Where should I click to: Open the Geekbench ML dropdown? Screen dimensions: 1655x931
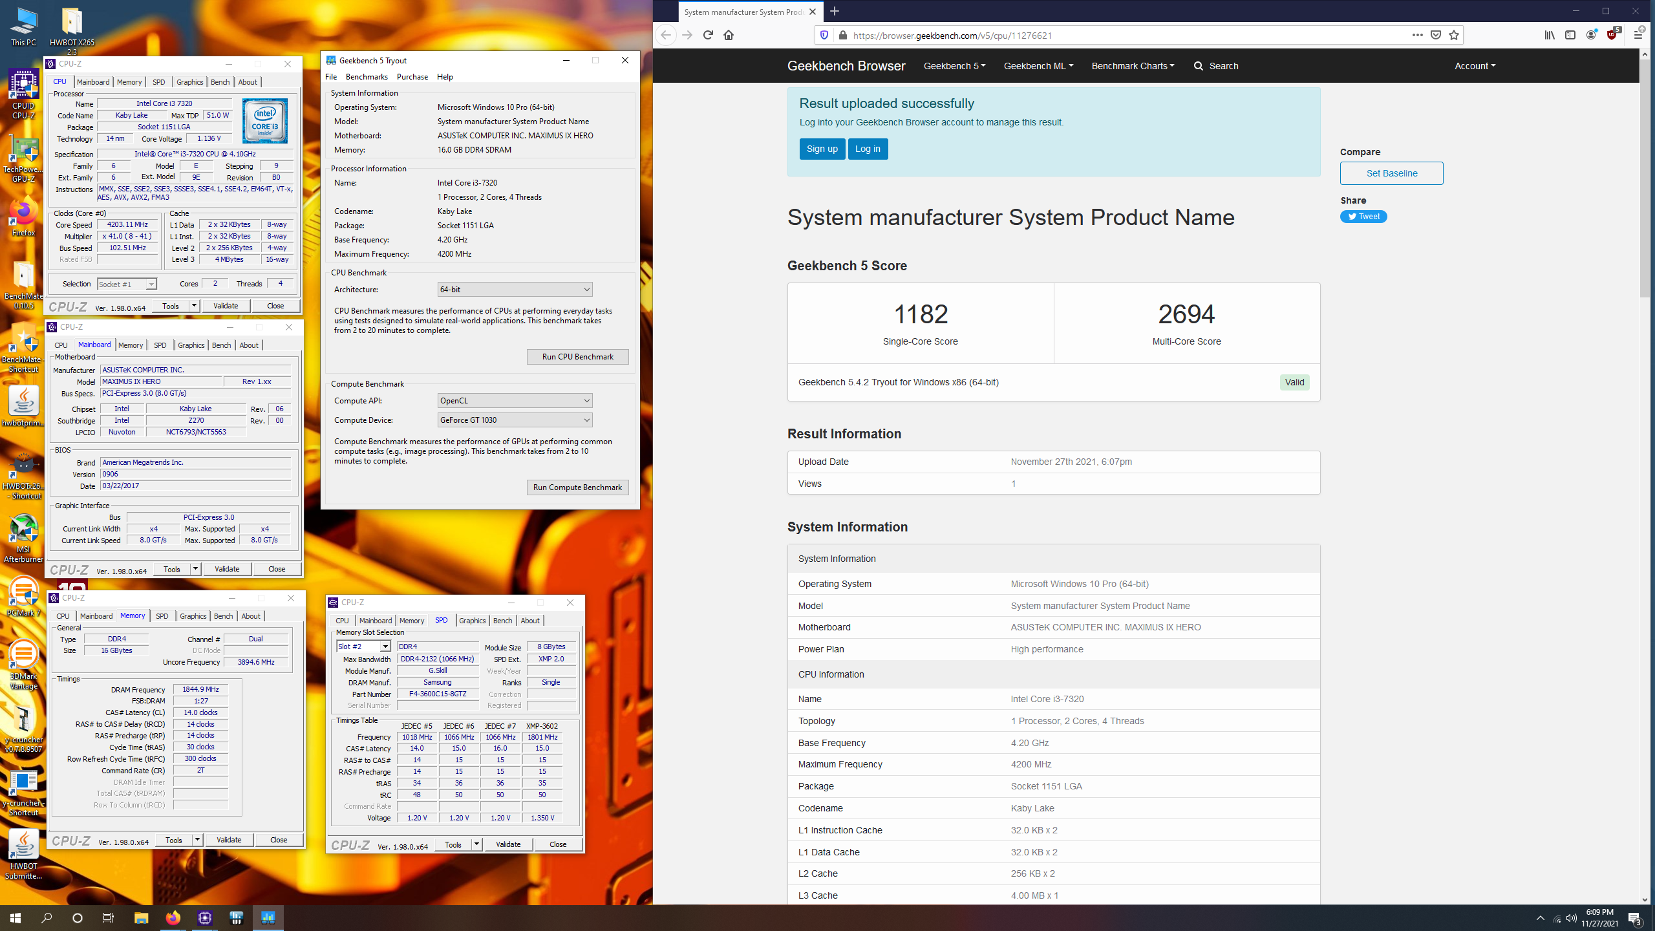1038,66
